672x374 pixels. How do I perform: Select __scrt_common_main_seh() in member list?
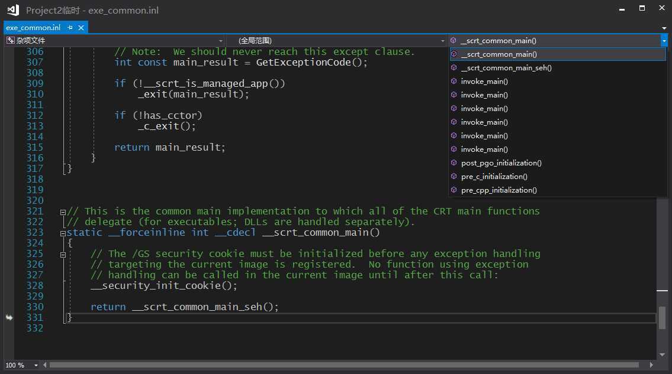[558, 67]
